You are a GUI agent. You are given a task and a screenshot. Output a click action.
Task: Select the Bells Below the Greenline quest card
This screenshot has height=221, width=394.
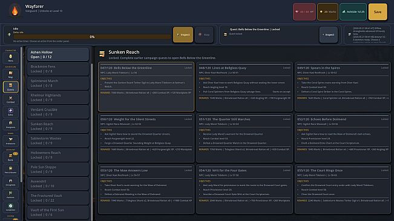tap(146, 87)
